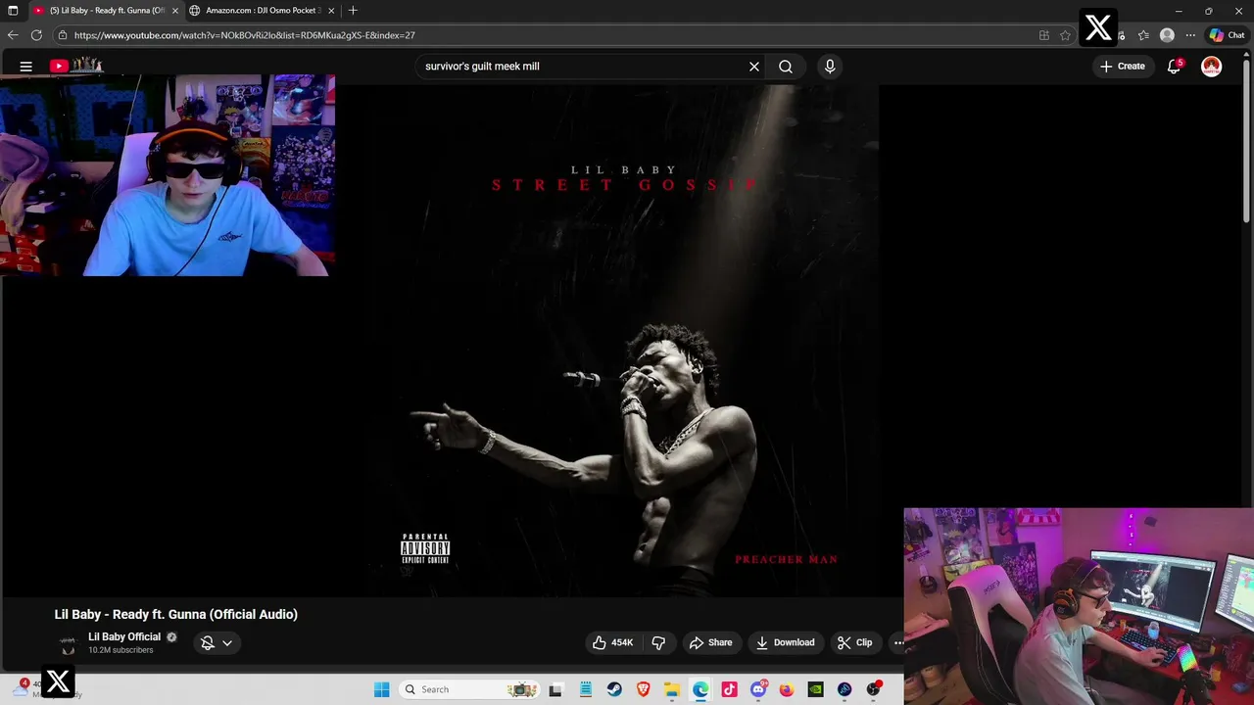The image size is (1254, 705).
Task: Click the title Lil Baby - Ready ft. Gunna
Action: pos(176,614)
